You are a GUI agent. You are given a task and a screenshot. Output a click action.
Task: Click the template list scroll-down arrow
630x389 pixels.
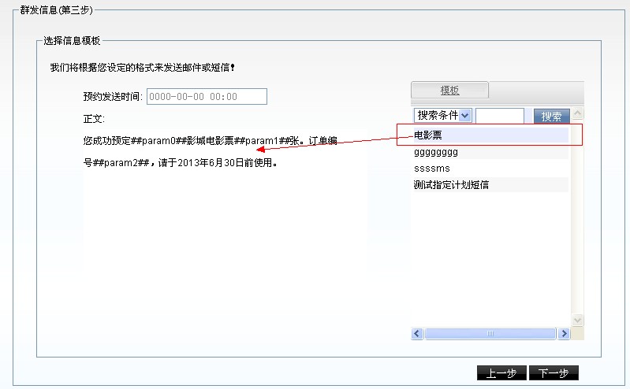(x=577, y=320)
